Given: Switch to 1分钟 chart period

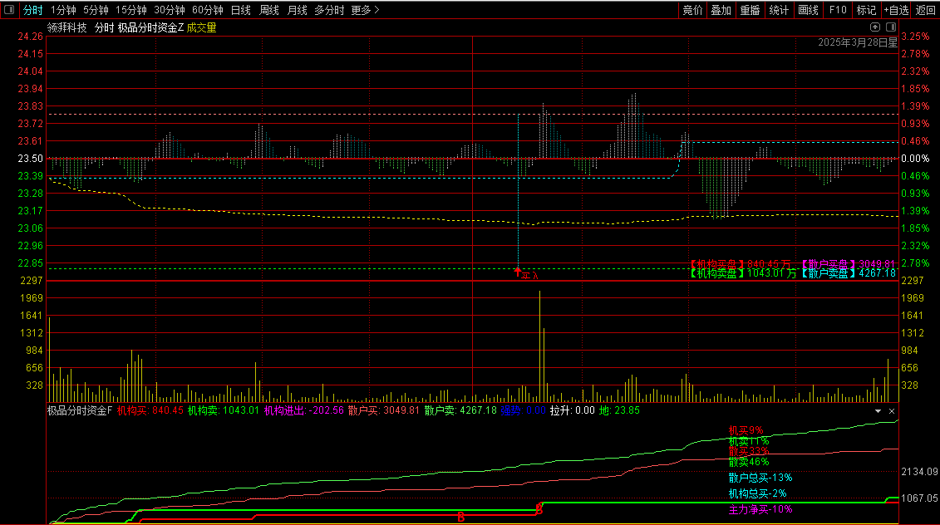Looking at the screenshot, I should coord(63,10).
